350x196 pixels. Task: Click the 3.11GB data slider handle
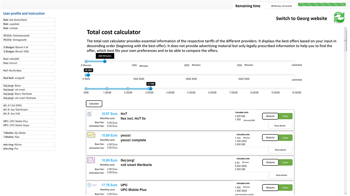tap(151, 89)
